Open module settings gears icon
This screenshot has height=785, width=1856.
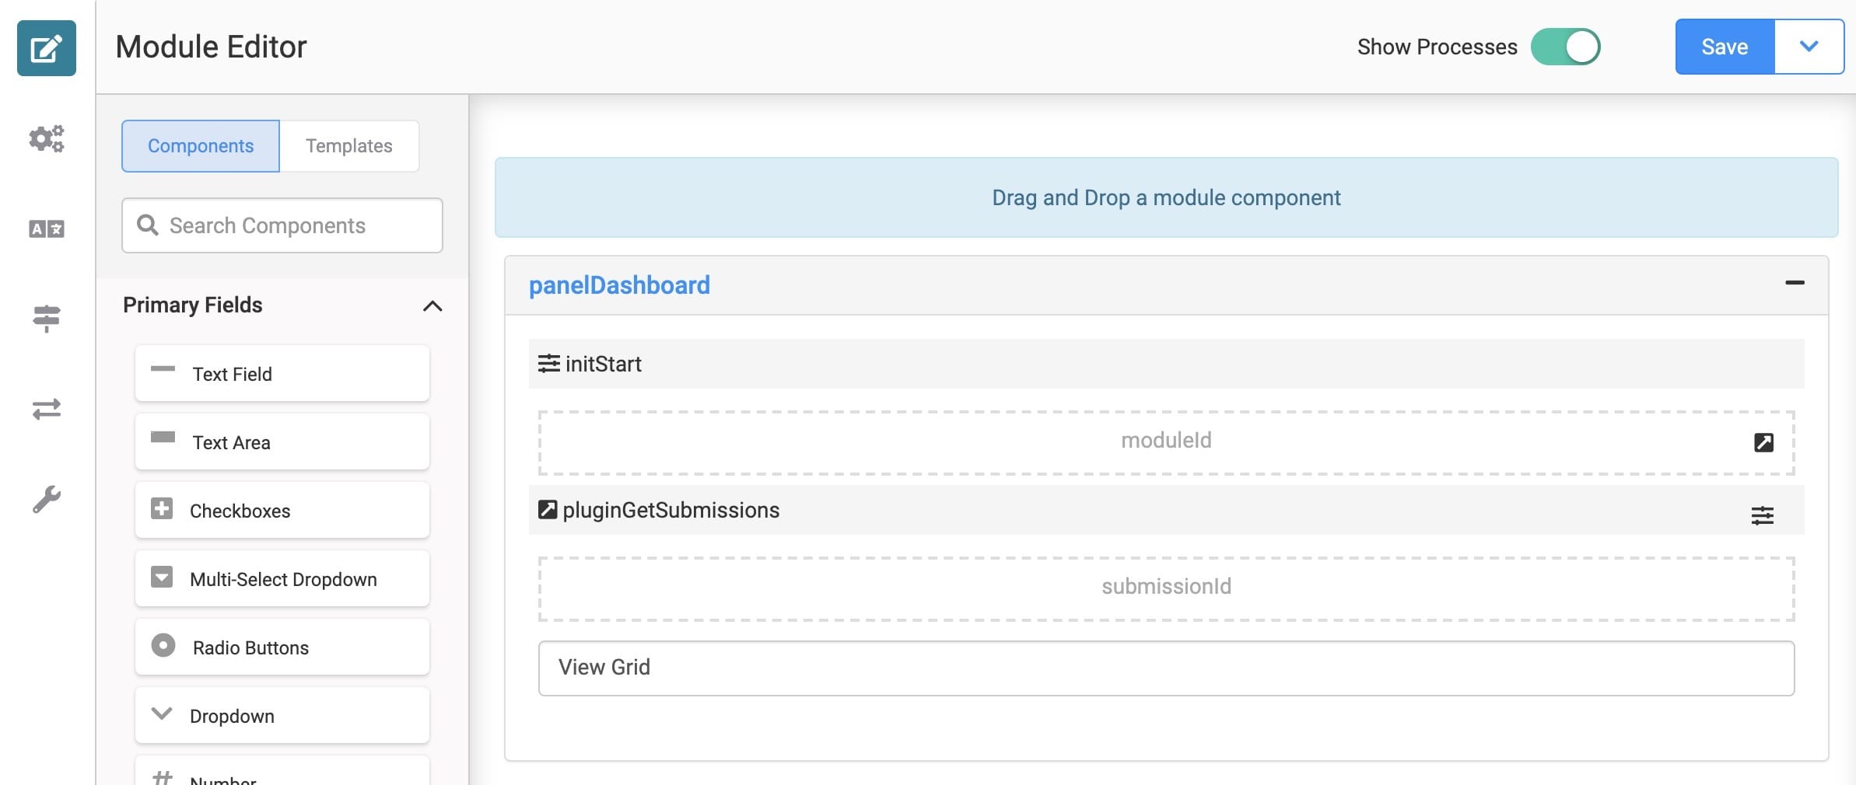[x=47, y=139]
